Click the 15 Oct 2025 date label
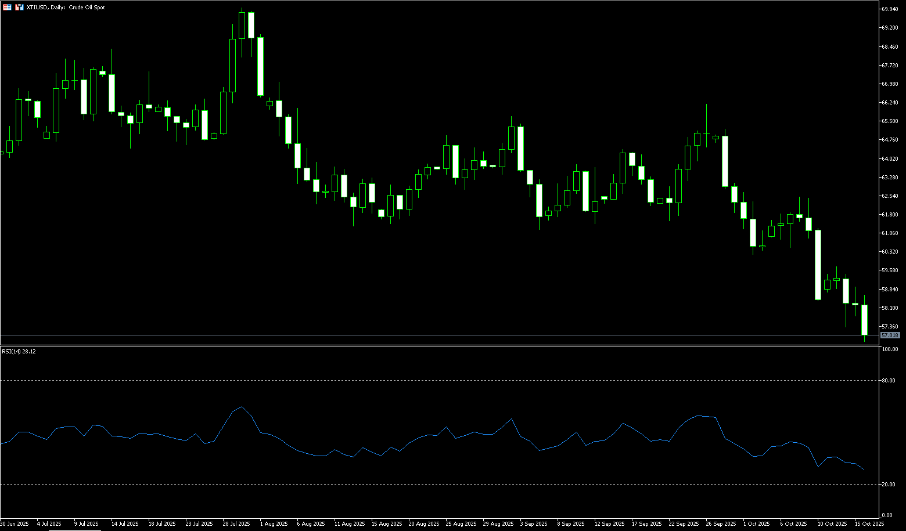The height and width of the screenshot is (531, 906). coord(869,524)
